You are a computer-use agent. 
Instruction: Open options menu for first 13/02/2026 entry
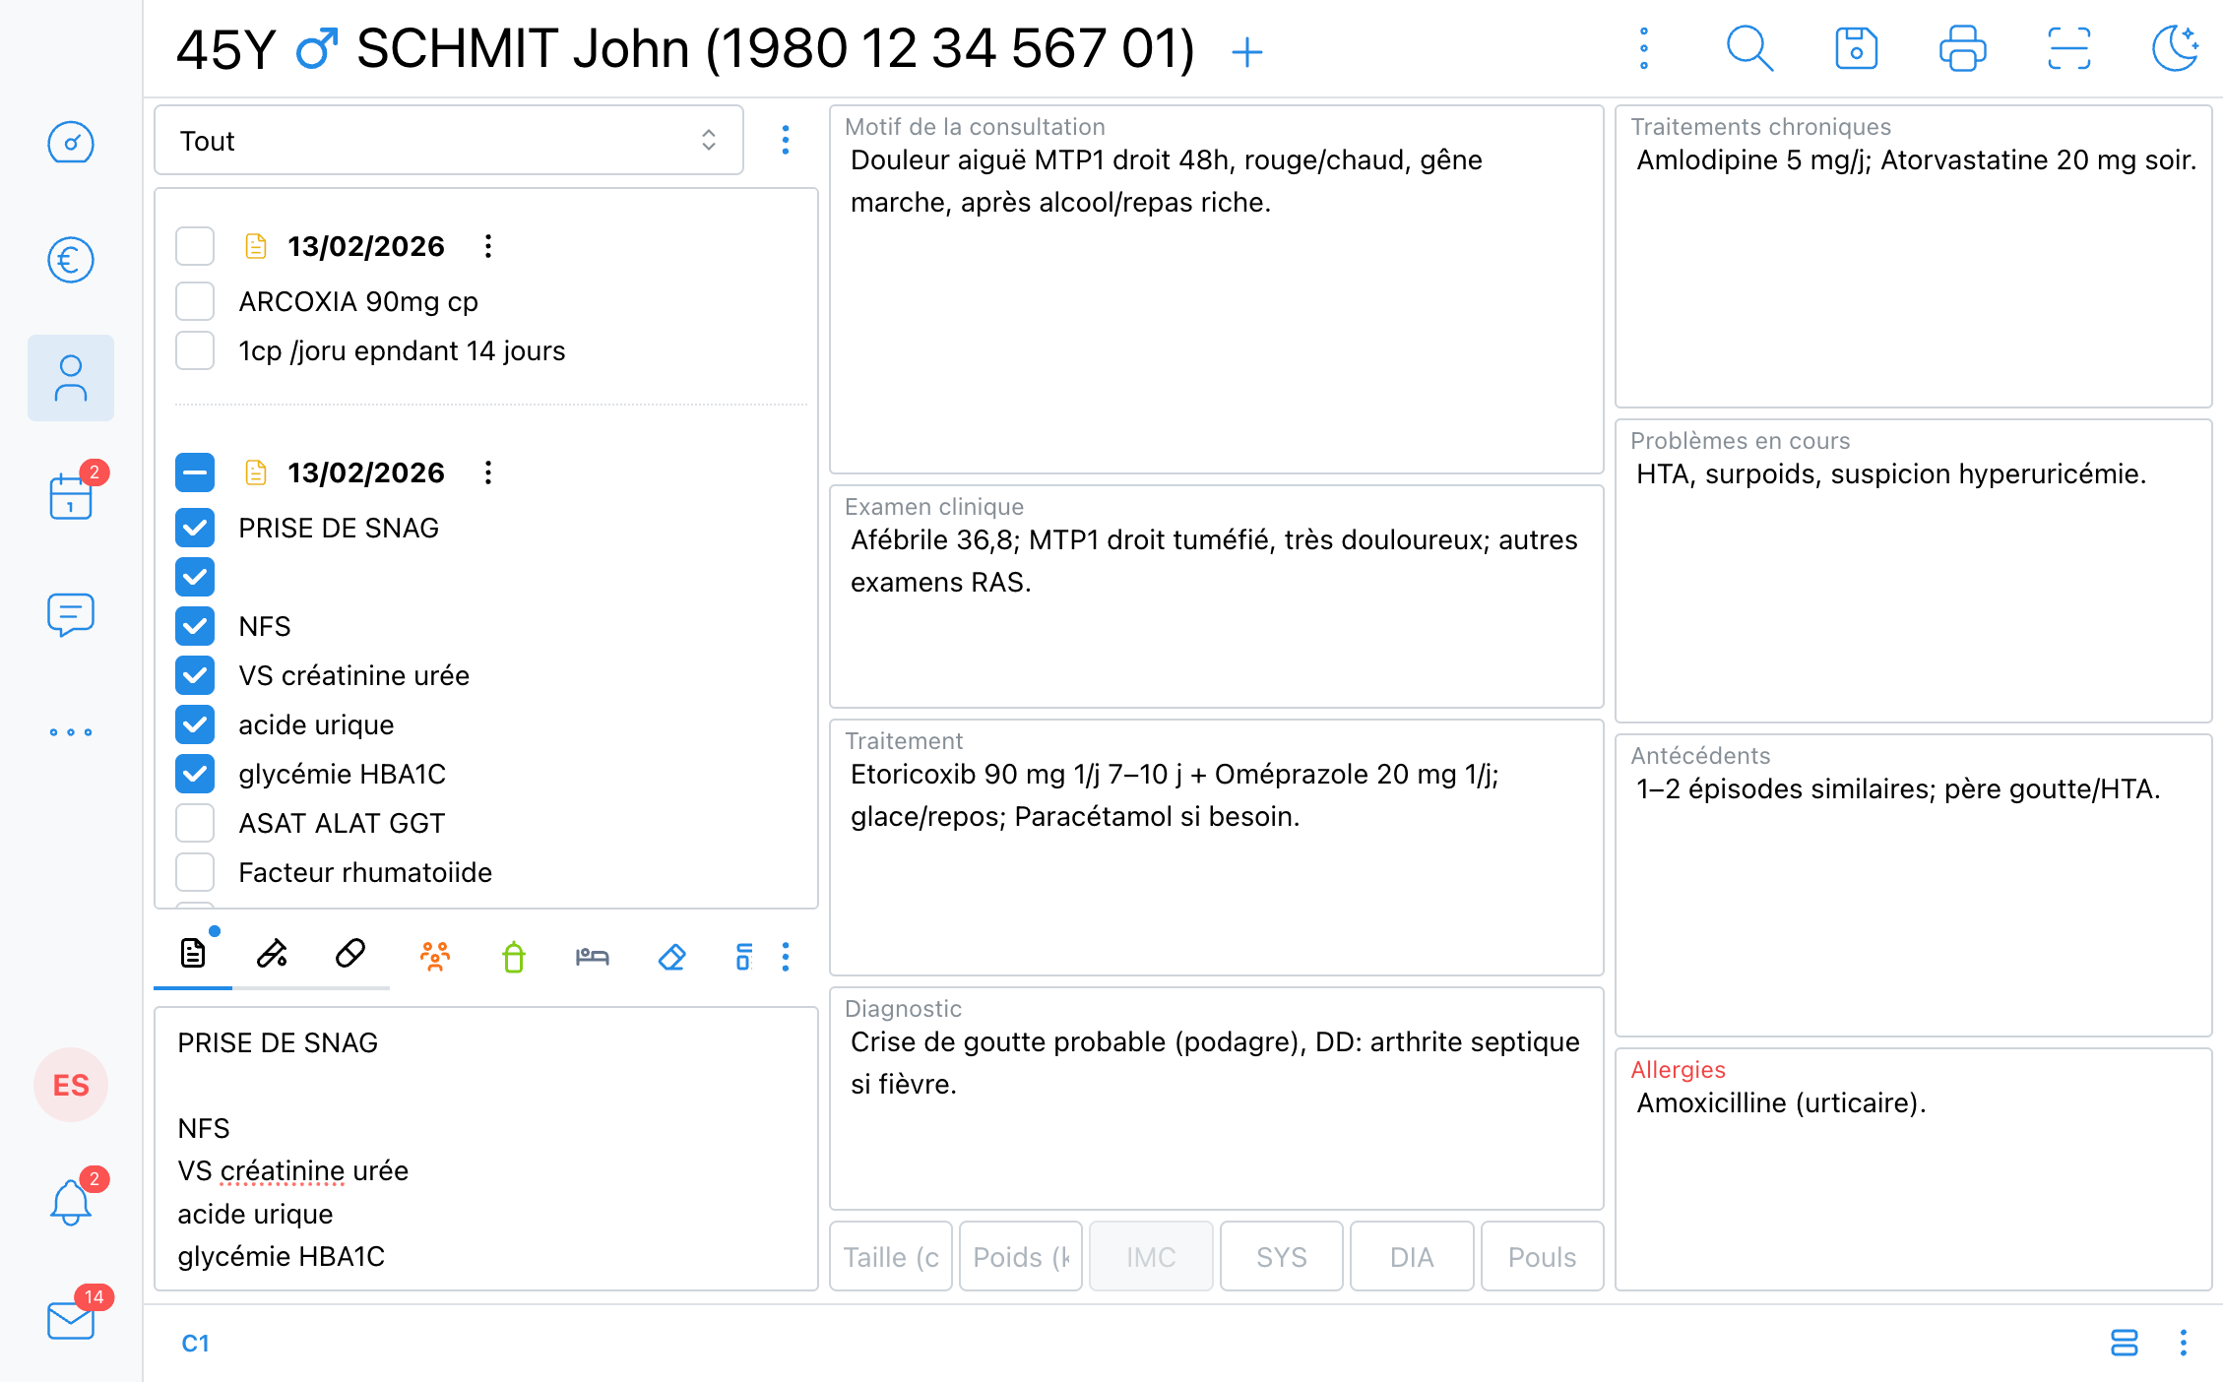[x=488, y=246]
